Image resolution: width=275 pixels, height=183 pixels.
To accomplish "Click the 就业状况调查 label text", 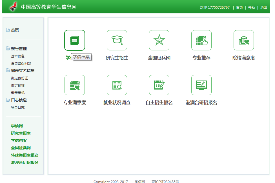I will pos(117,102).
